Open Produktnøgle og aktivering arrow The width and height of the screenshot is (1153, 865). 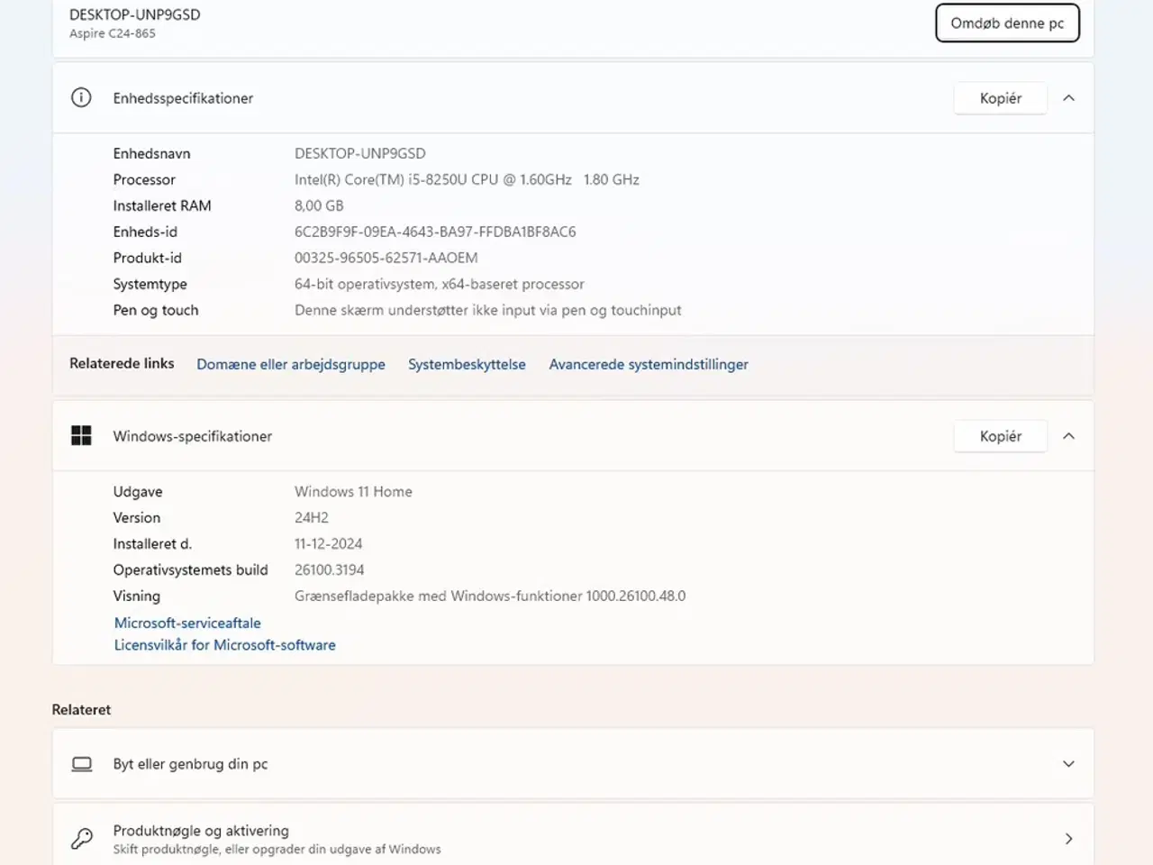click(1068, 839)
